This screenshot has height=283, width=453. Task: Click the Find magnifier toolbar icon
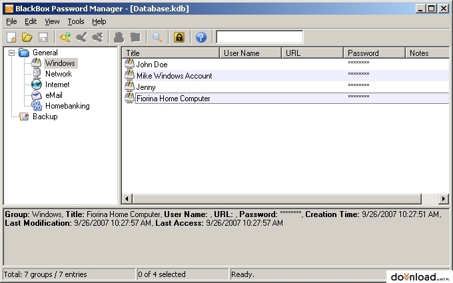click(x=157, y=37)
